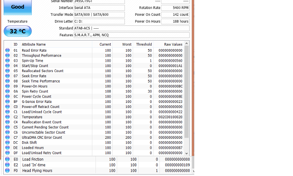293x176 pixels.
Task: Click the status icon beside Throughput Performance
Action: click(8, 55)
